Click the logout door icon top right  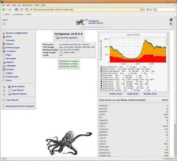coord(171,20)
